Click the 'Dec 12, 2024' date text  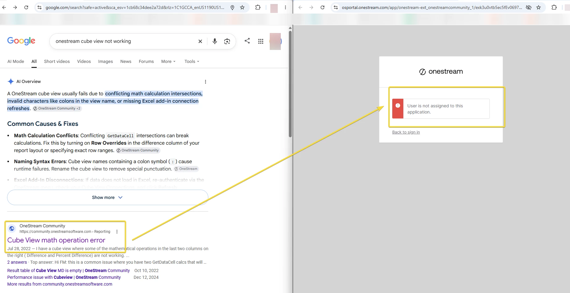(146, 277)
